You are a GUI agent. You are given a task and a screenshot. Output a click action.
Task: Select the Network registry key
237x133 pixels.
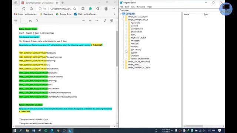click(134, 44)
